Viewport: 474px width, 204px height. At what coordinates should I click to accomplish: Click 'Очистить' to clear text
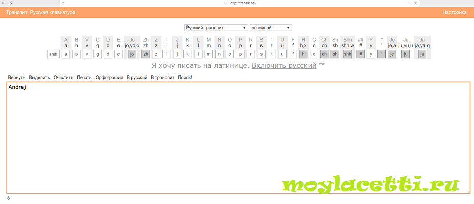coord(63,78)
